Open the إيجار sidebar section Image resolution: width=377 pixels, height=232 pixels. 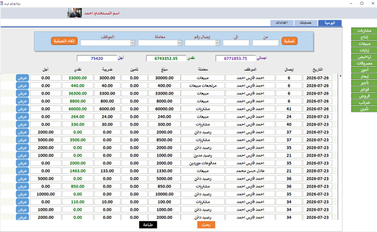(x=364, y=76)
